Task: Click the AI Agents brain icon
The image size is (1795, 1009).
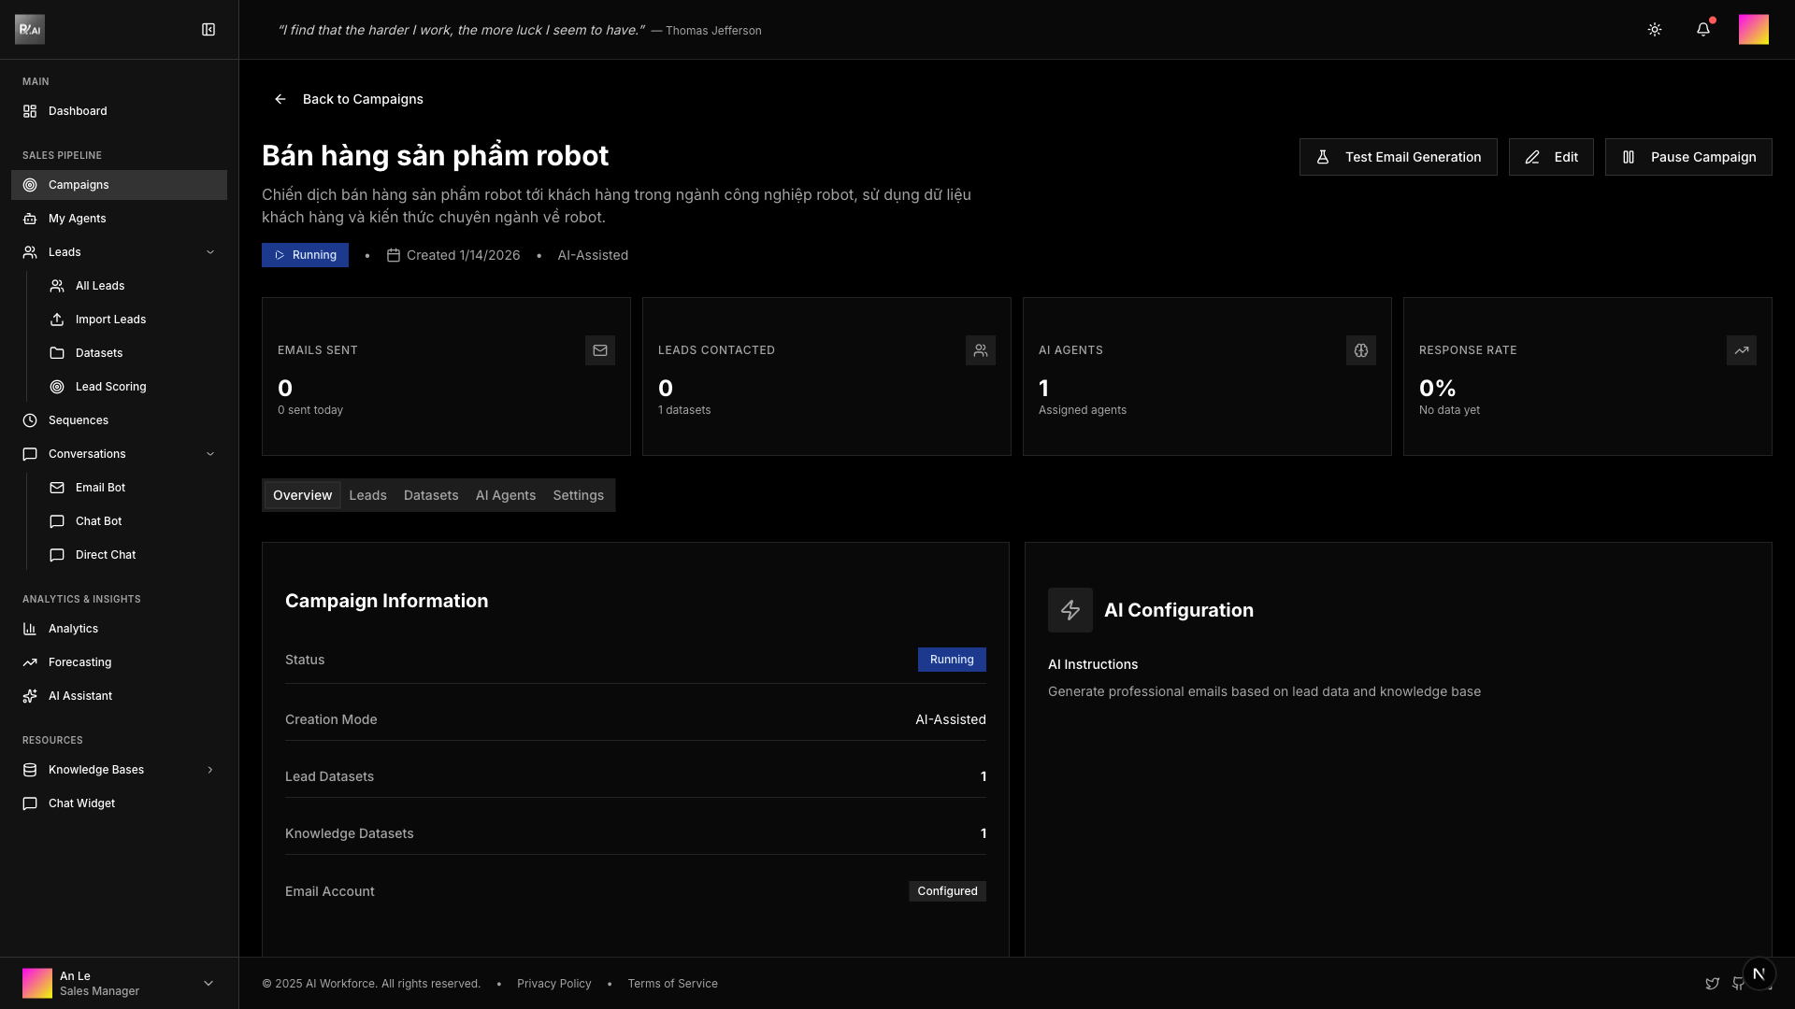Action: [x=1361, y=350]
